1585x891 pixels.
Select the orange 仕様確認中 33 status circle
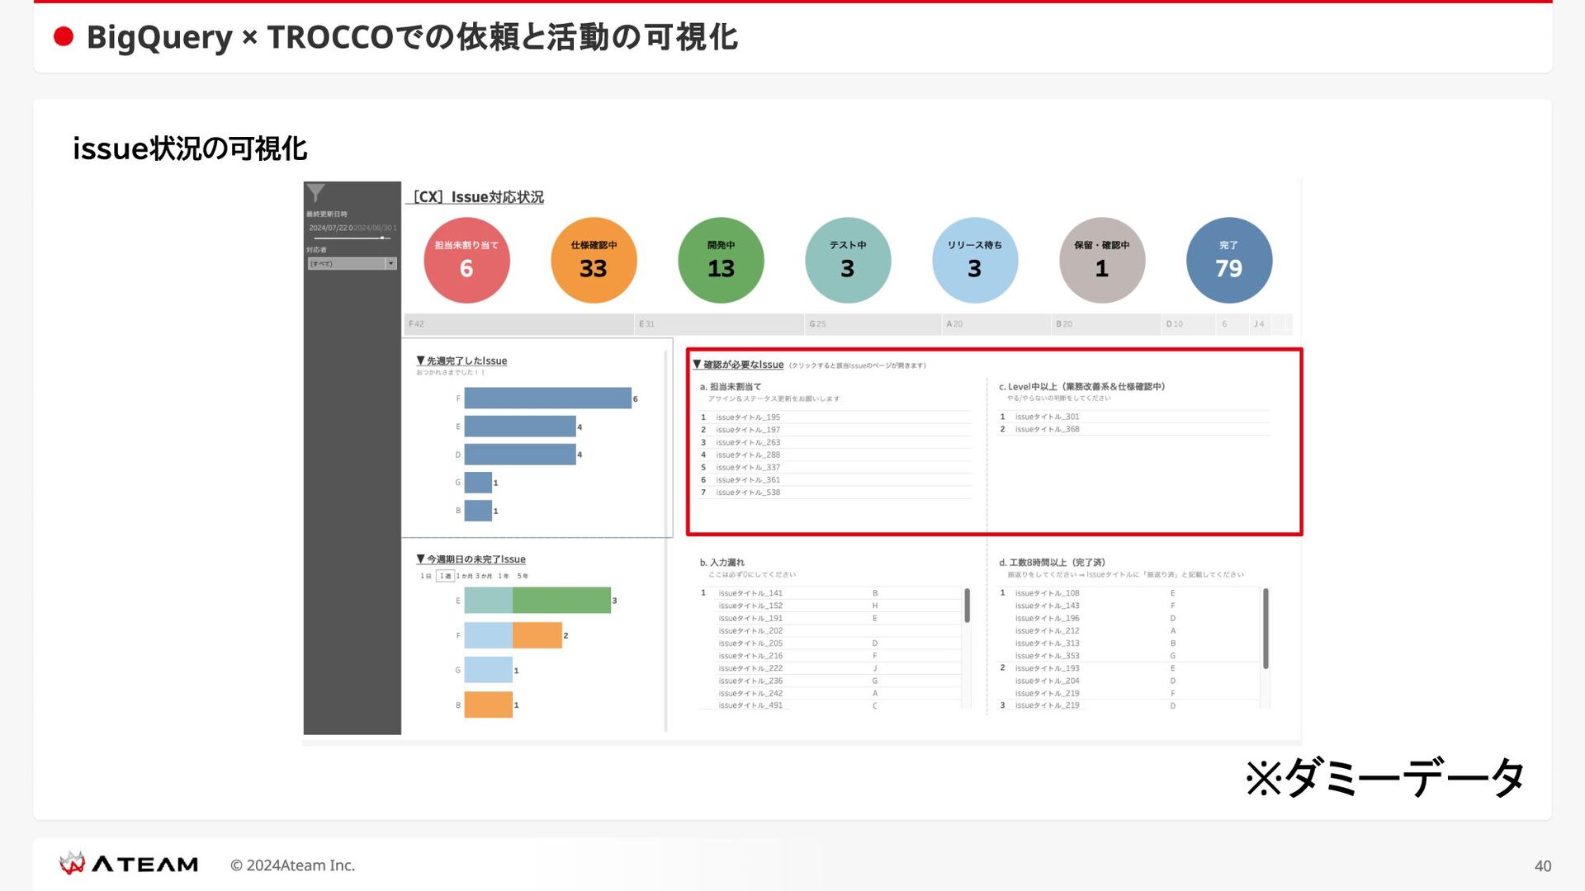click(594, 260)
